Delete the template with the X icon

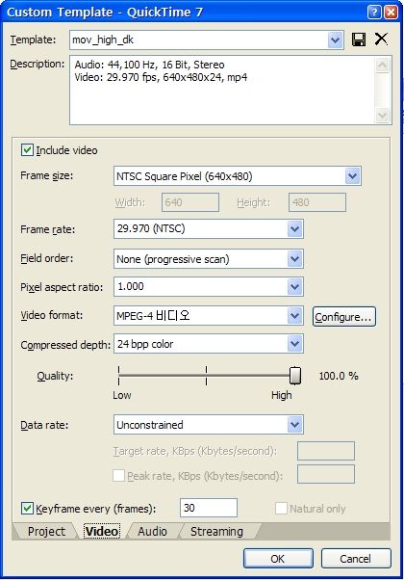tap(381, 39)
